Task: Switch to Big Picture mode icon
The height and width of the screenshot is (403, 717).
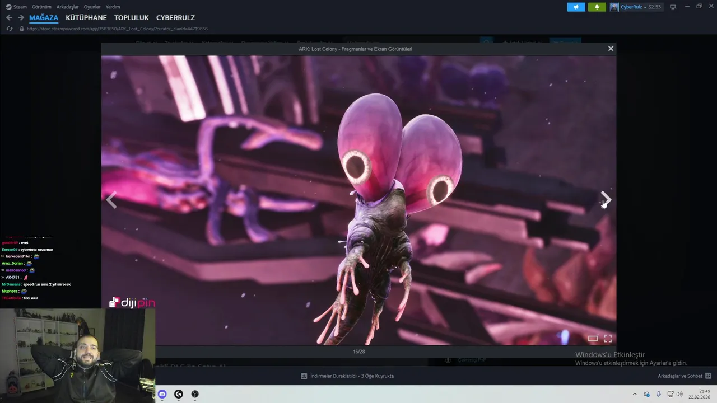Action: coord(673,7)
